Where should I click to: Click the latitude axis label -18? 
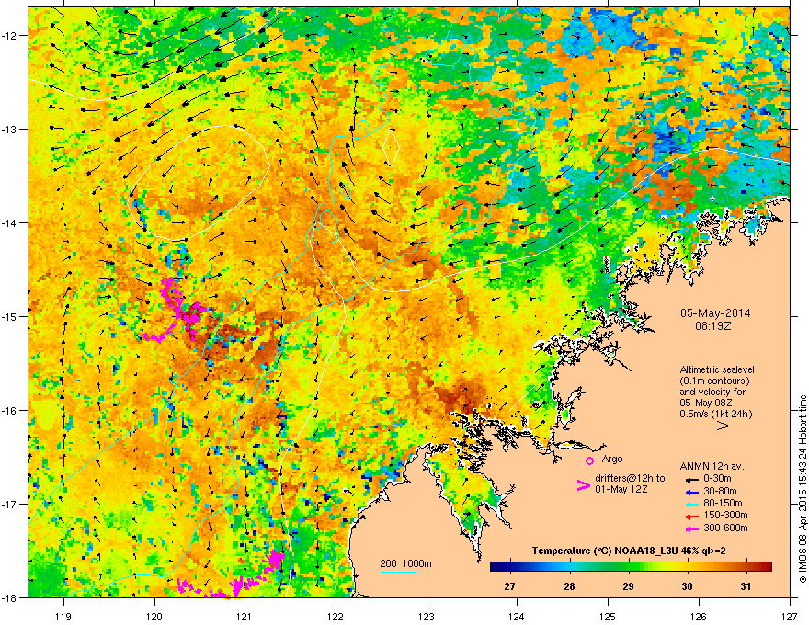tap(10, 597)
